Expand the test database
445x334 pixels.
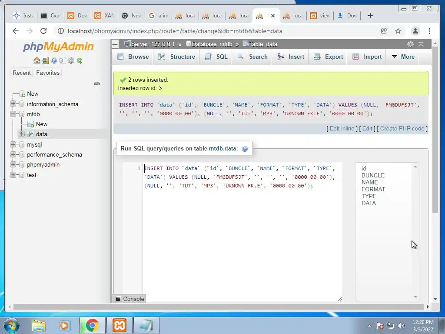tap(13, 175)
